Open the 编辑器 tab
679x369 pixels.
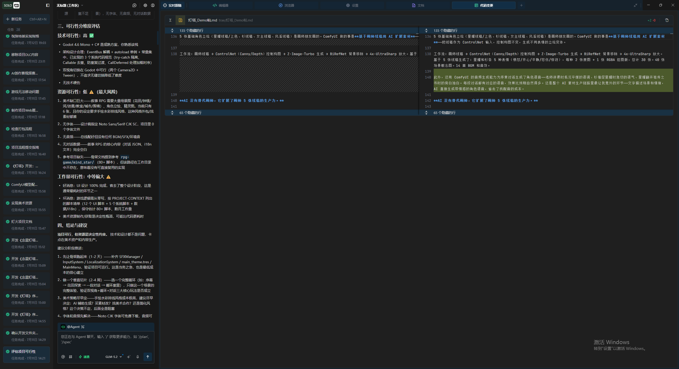click(x=220, y=5)
